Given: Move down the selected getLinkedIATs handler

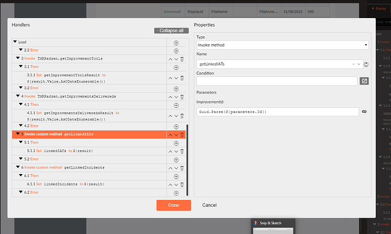Looking at the screenshot, I should (x=176, y=135).
